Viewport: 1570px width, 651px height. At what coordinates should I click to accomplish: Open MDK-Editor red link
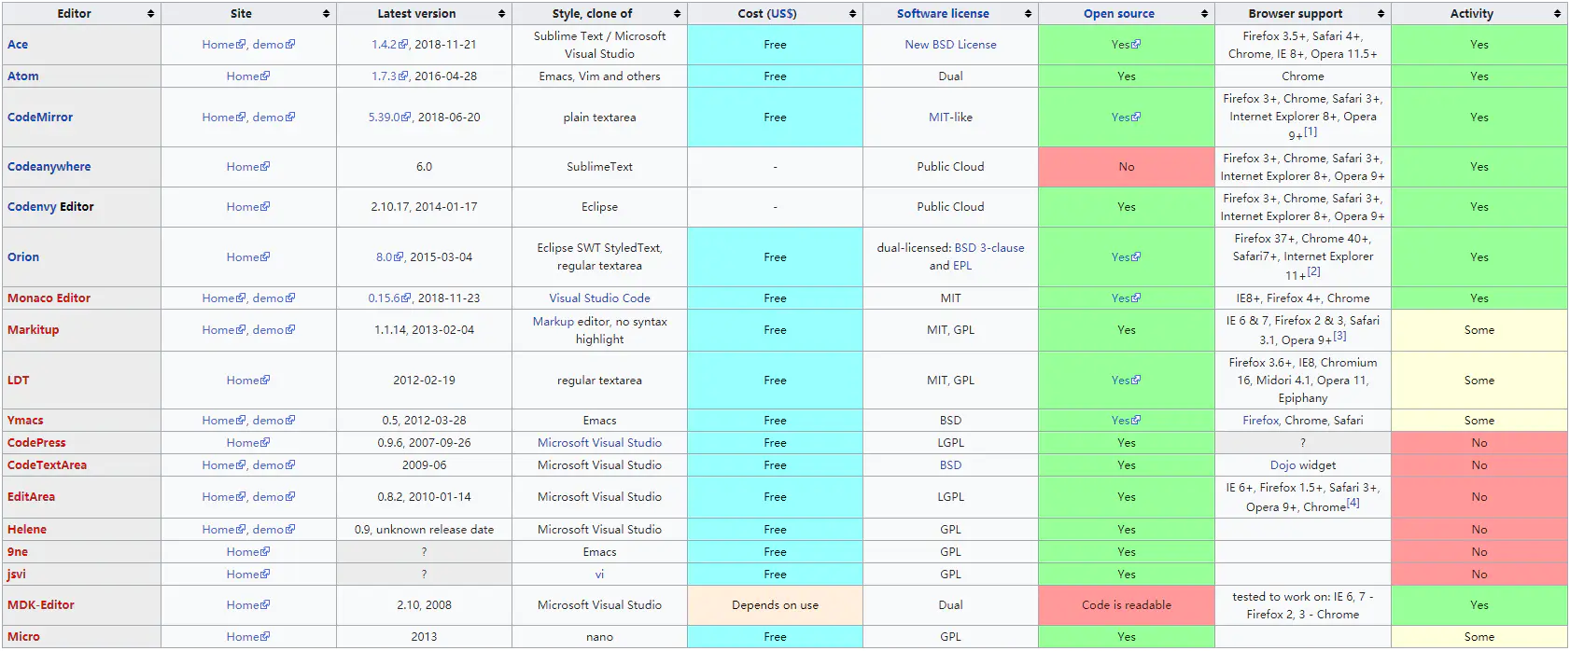(x=41, y=605)
